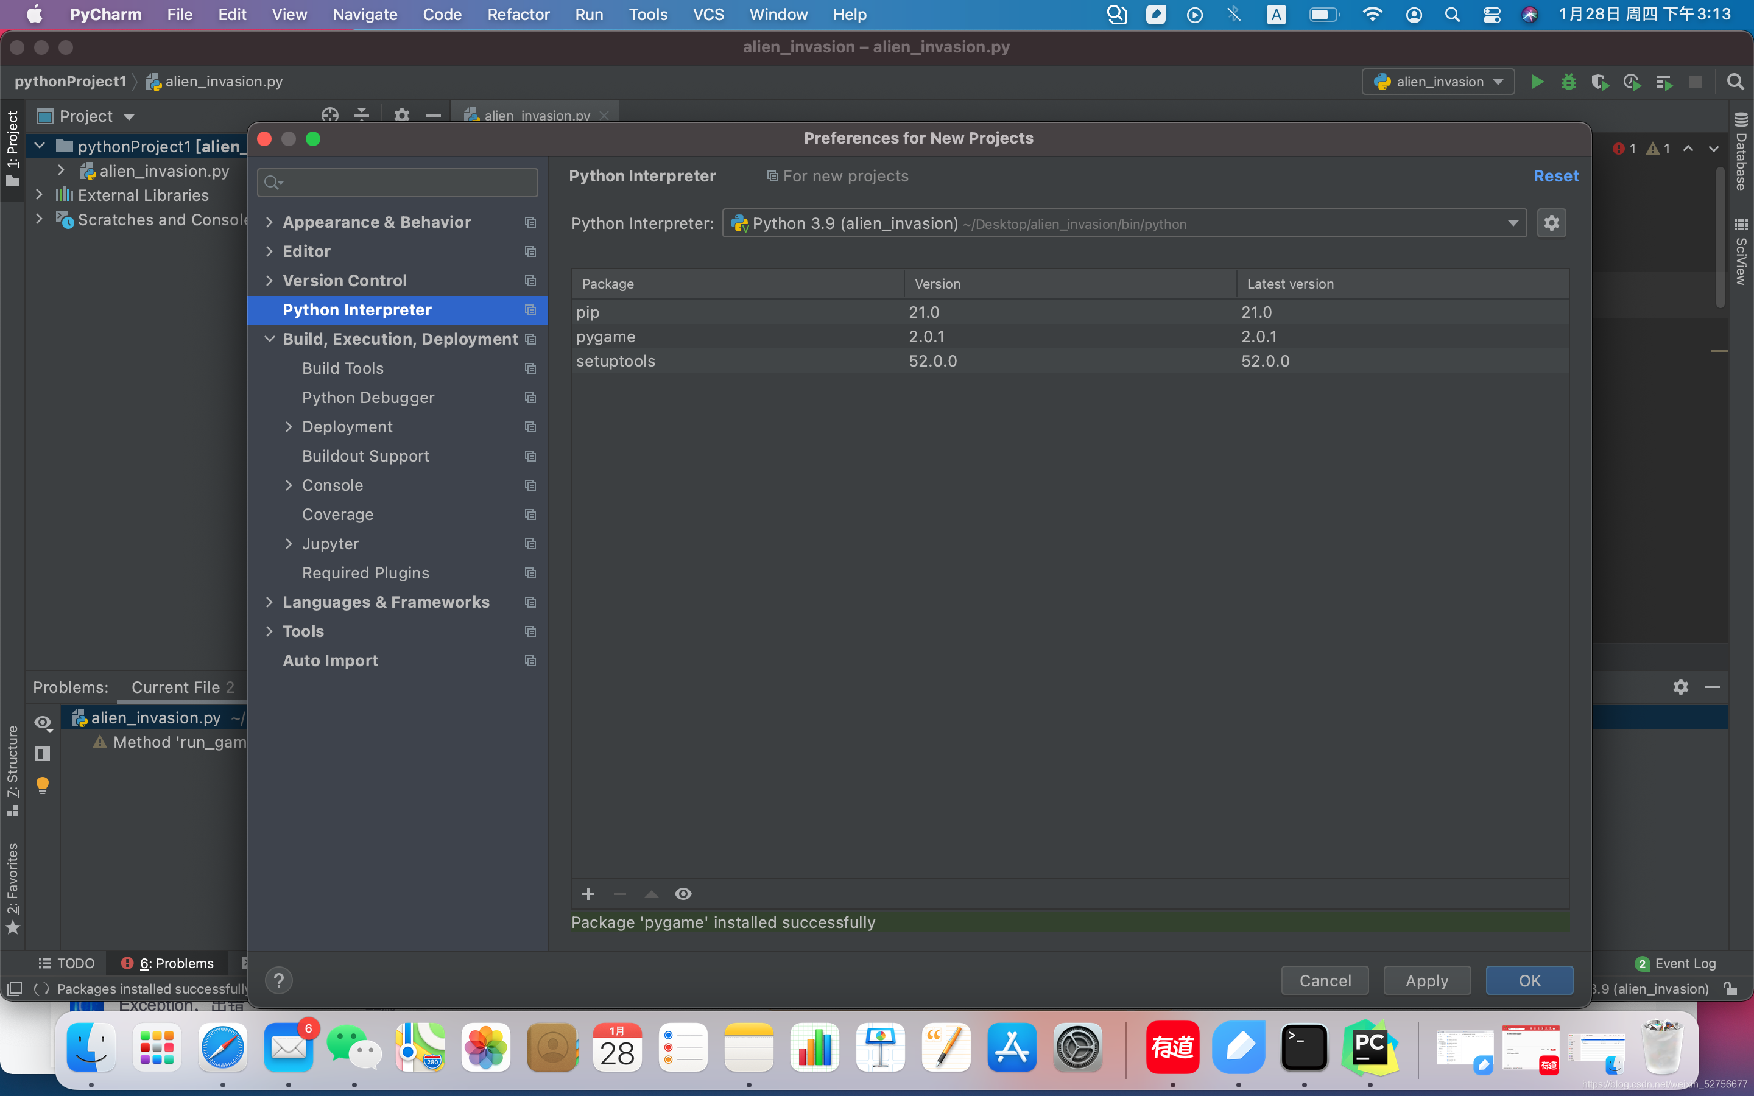Toggle show early releases eye icon
The height and width of the screenshot is (1096, 1754).
(x=683, y=894)
